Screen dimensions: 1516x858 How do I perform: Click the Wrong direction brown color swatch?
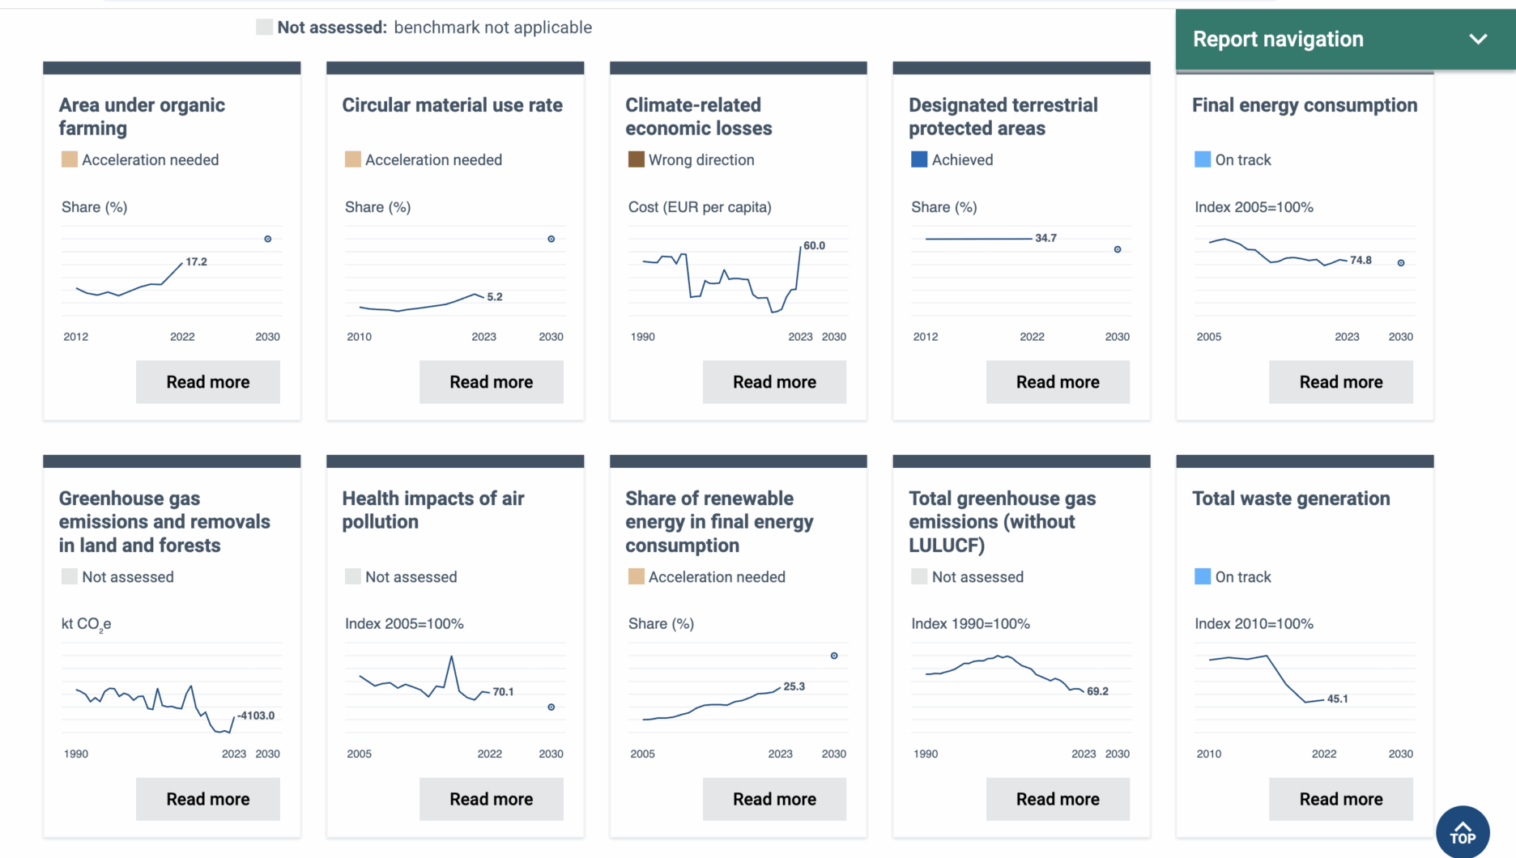[x=637, y=159]
